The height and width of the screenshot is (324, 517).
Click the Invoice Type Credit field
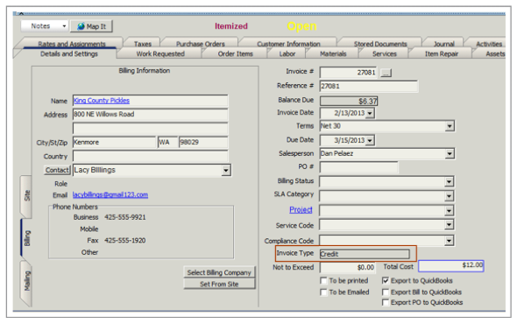(365, 254)
